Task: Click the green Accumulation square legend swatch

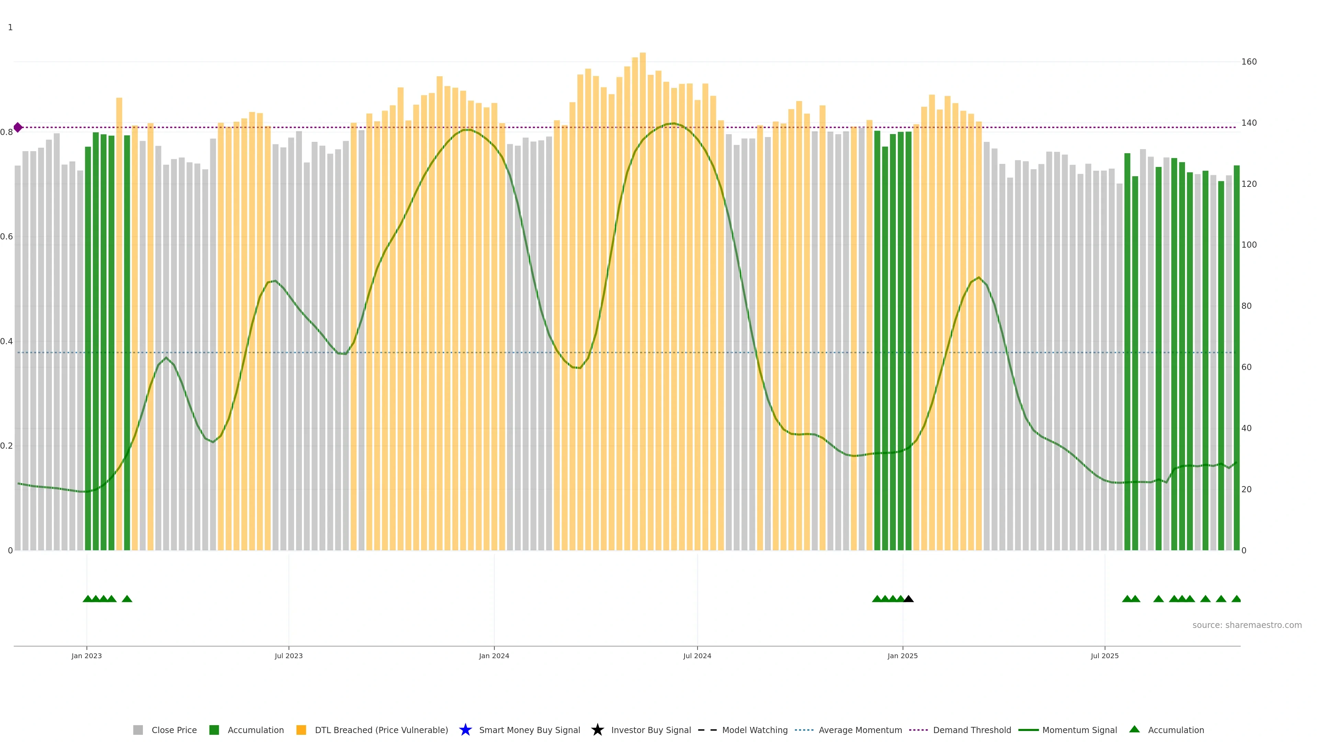Action: pos(214,730)
